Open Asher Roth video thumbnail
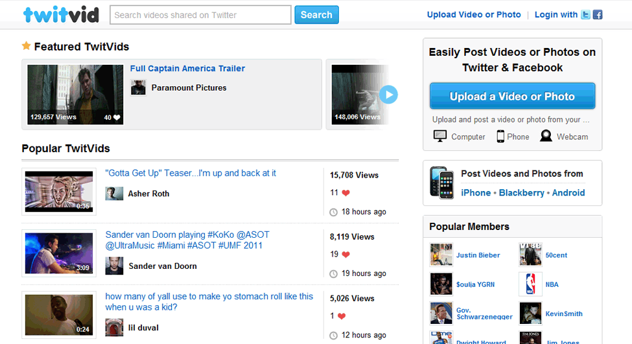The height and width of the screenshot is (344, 632). 59,192
